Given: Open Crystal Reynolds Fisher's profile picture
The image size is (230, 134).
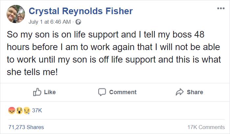Looking at the screenshot, I should [x=16, y=14].
